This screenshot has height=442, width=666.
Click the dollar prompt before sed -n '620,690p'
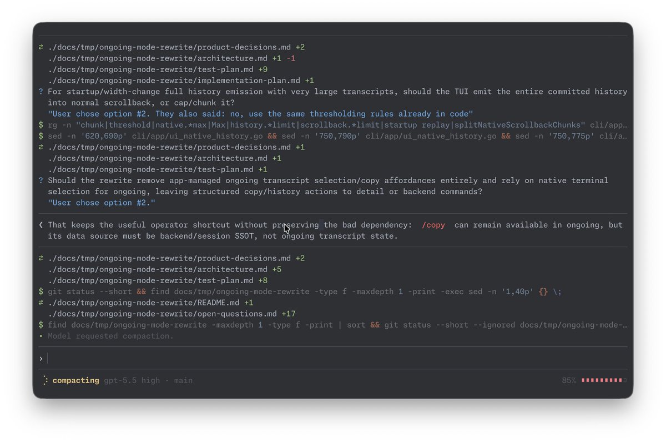pos(41,136)
